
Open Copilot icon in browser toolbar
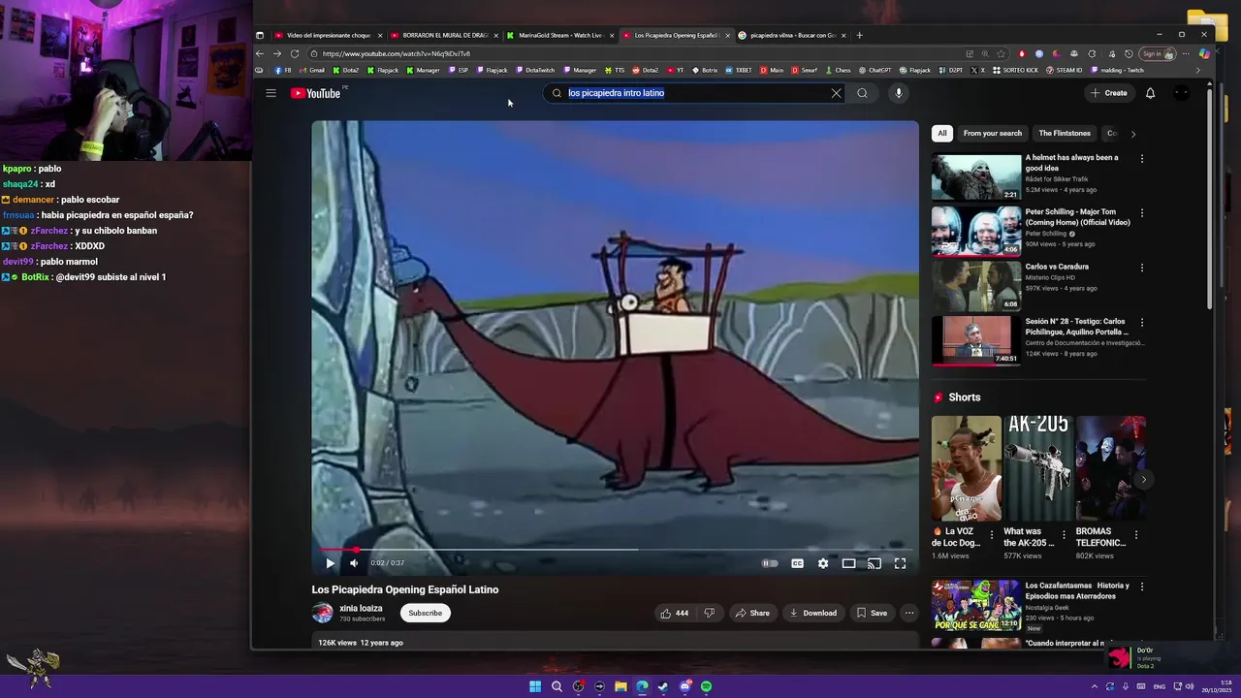1203,53
